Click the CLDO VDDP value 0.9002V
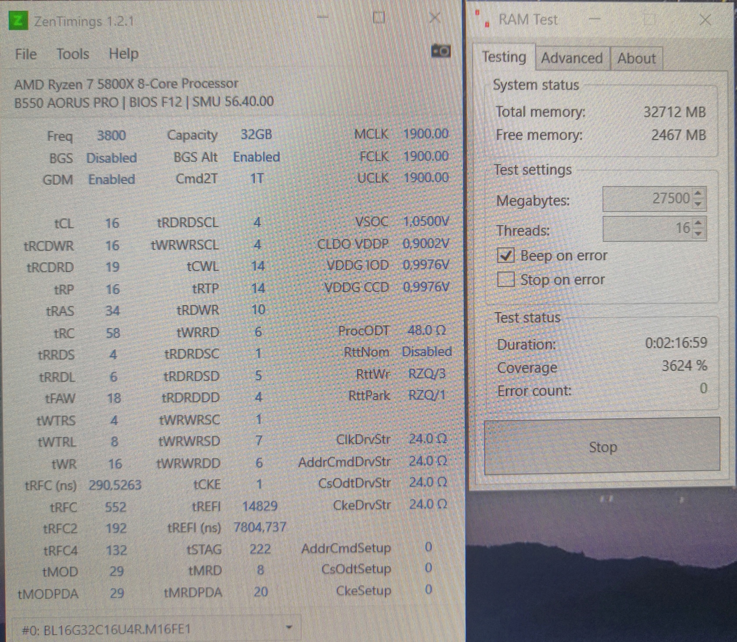Screen dimensions: 737x642 426,243
